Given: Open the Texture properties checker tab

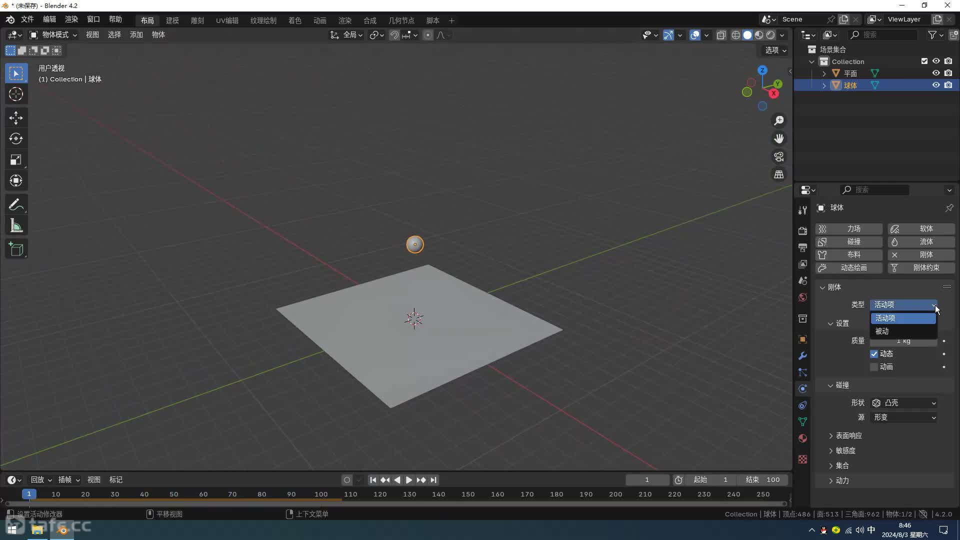Looking at the screenshot, I should pyautogui.click(x=802, y=459).
